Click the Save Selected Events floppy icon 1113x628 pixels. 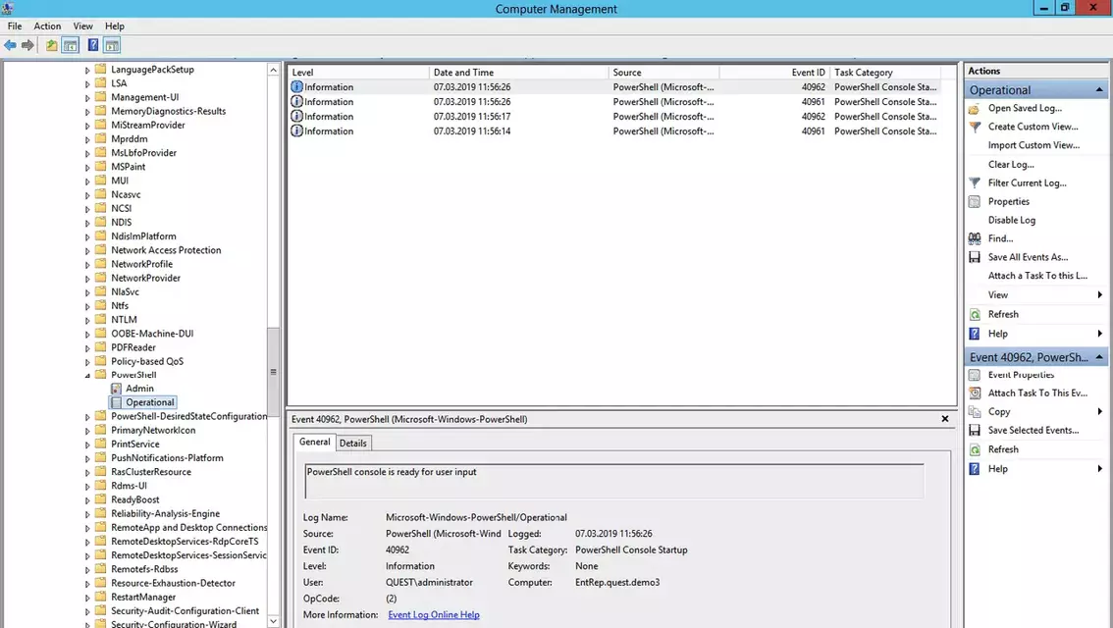tap(975, 430)
